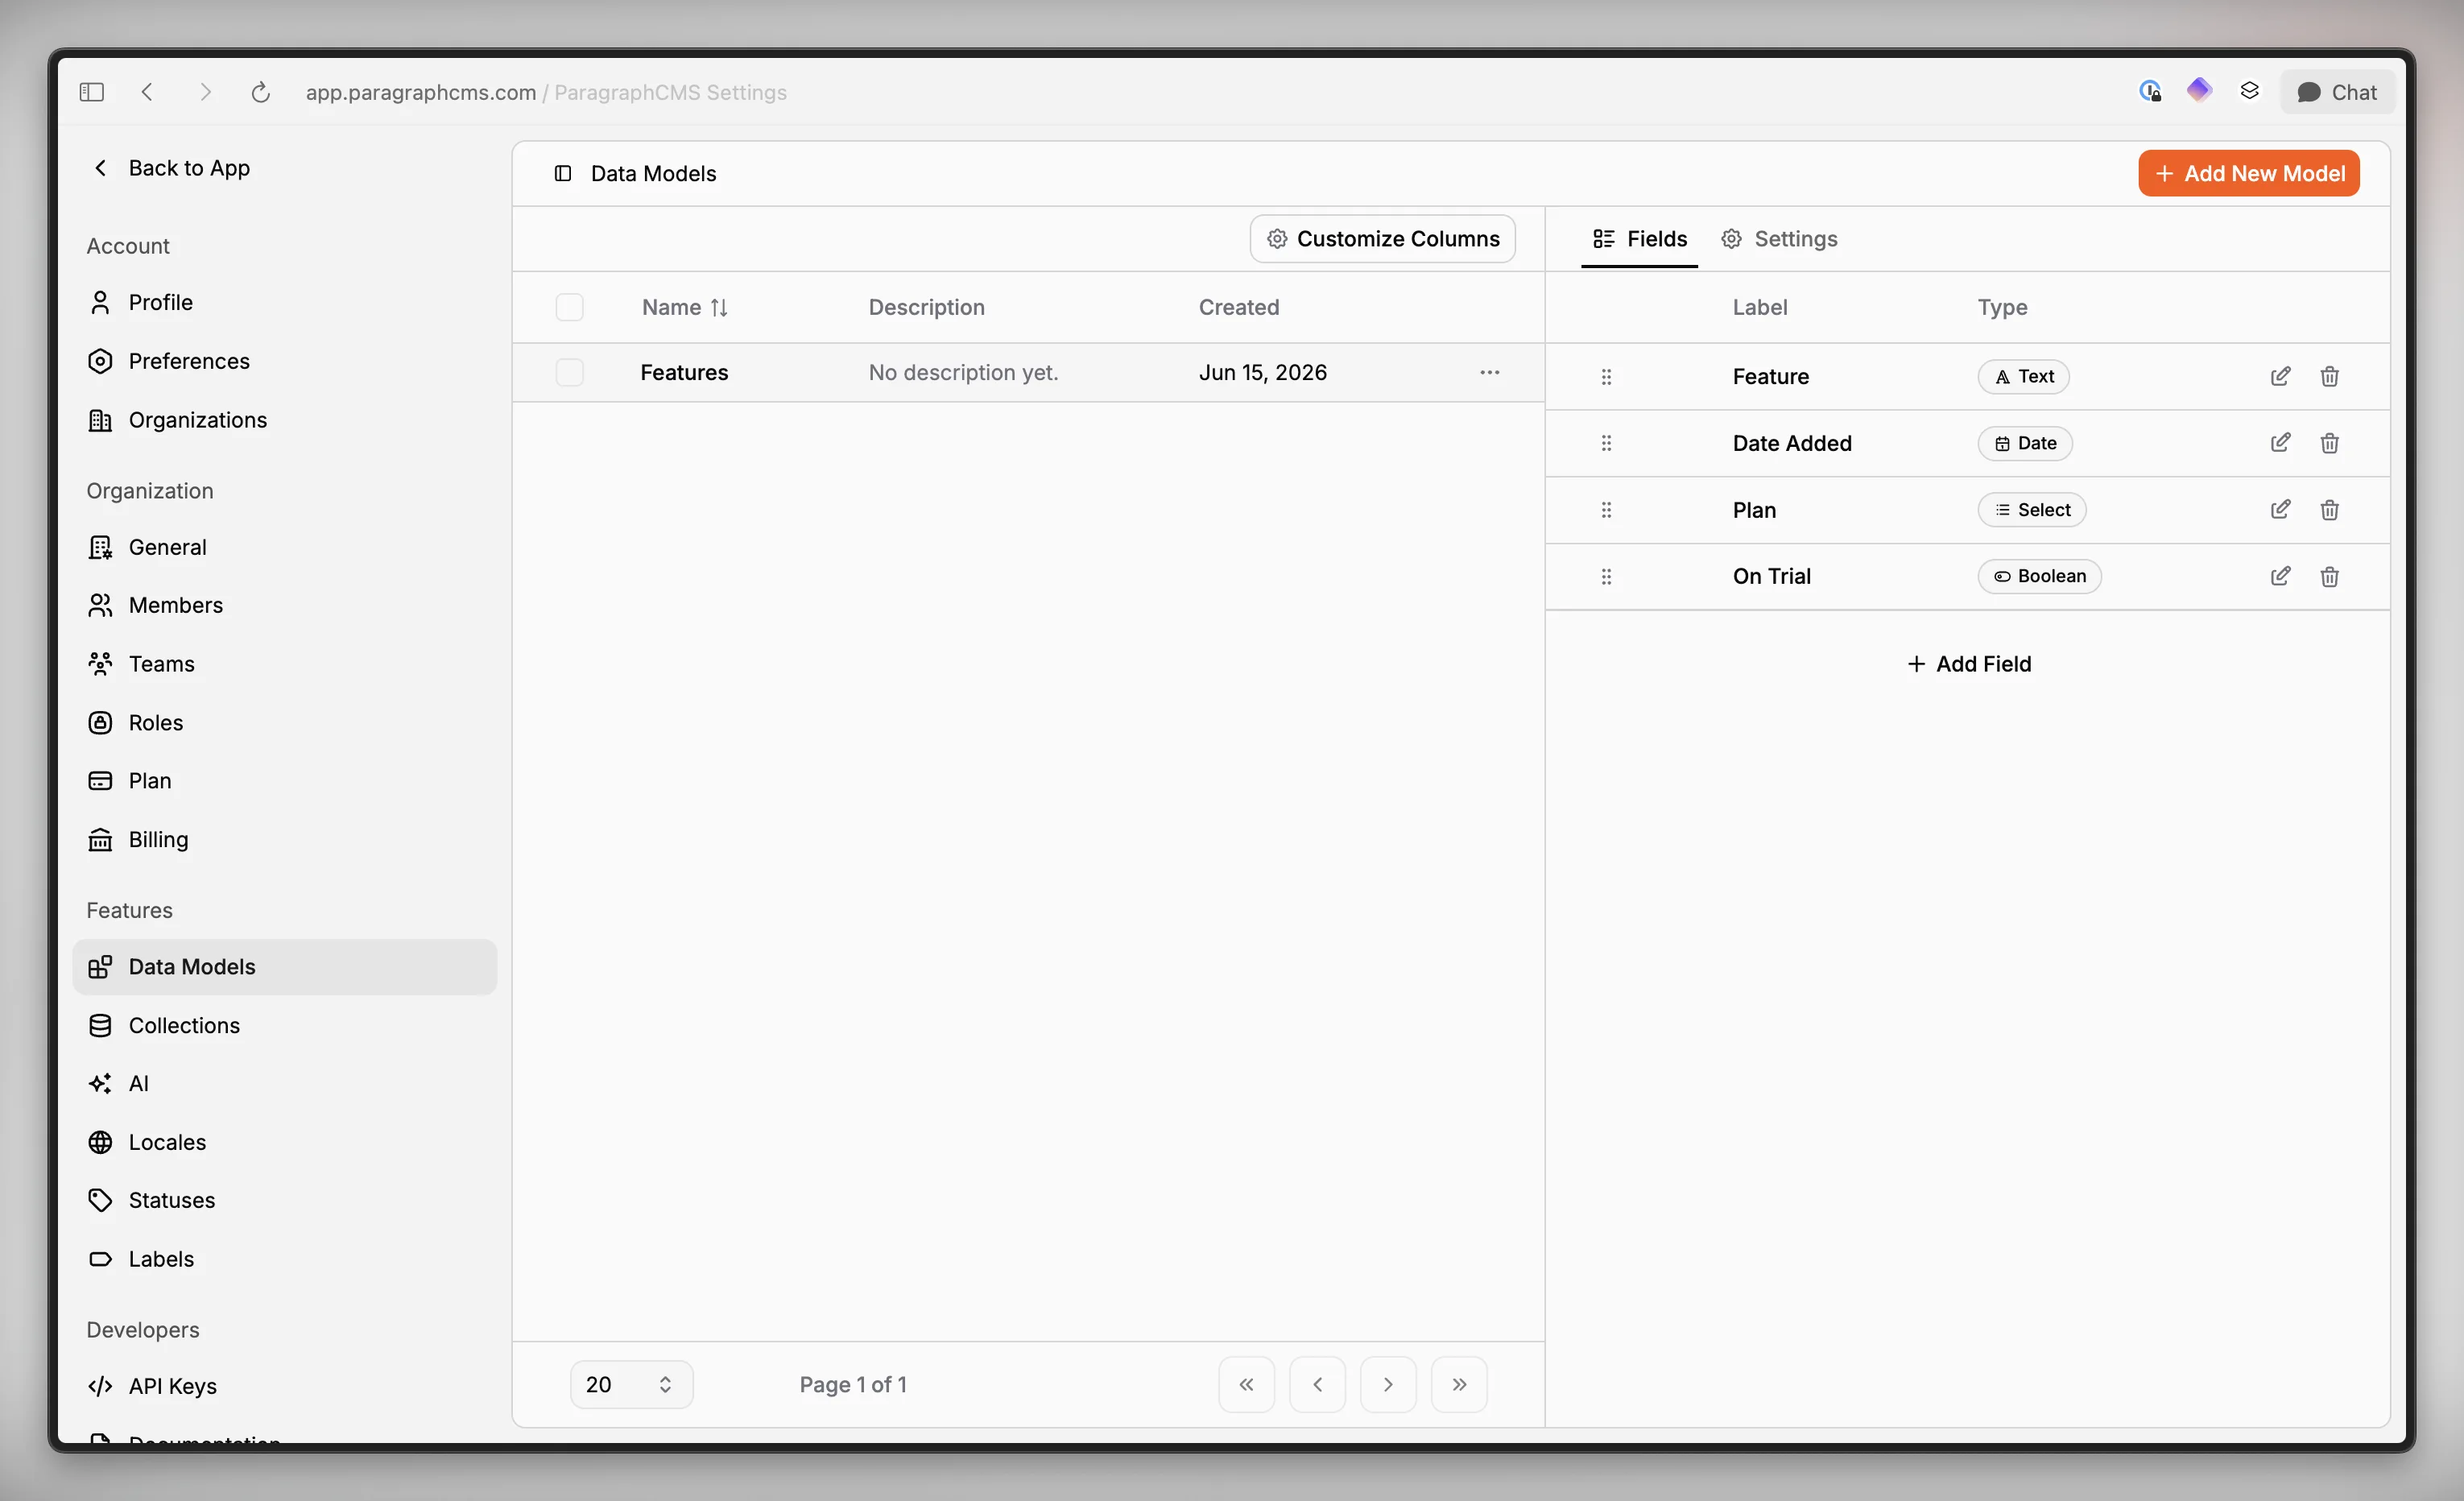Toggle the panel icon beside Data Models title

563,174
